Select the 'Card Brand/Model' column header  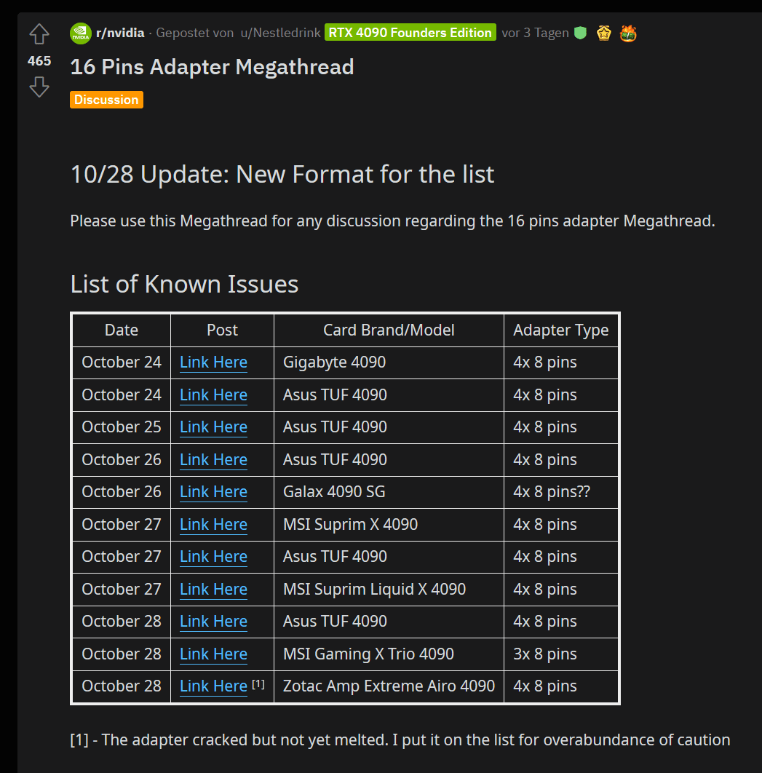[x=389, y=330]
